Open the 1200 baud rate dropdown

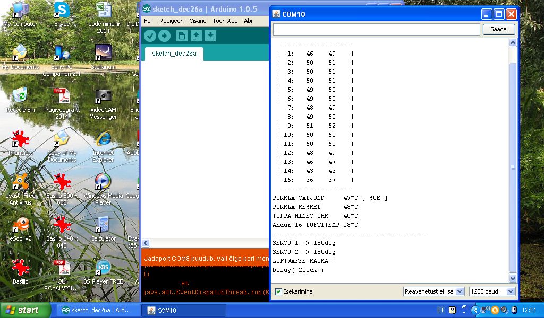pyautogui.click(x=492, y=291)
